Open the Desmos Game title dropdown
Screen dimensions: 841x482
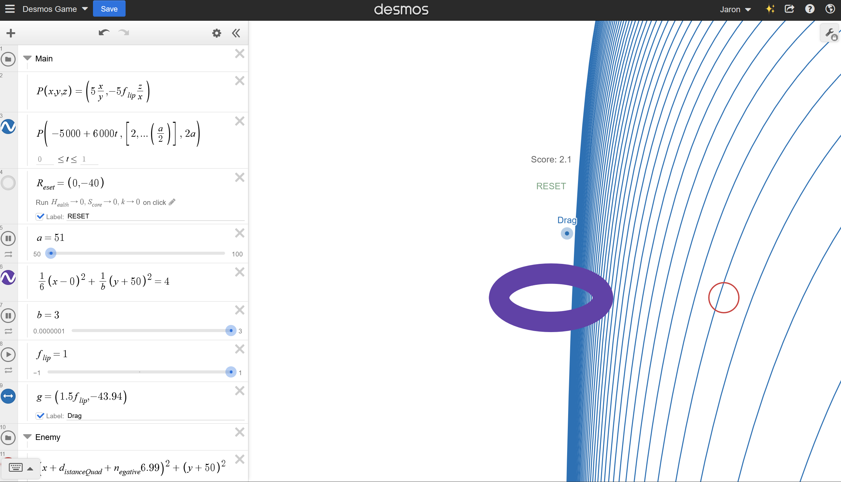tap(55, 9)
